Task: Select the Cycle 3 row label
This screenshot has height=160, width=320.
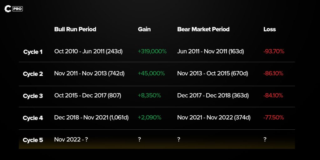Action: tap(33, 96)
